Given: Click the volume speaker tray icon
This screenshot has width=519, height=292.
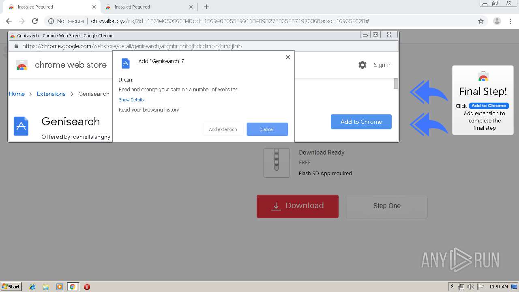Looking at the screenshot, I should (x=471, y=287).
